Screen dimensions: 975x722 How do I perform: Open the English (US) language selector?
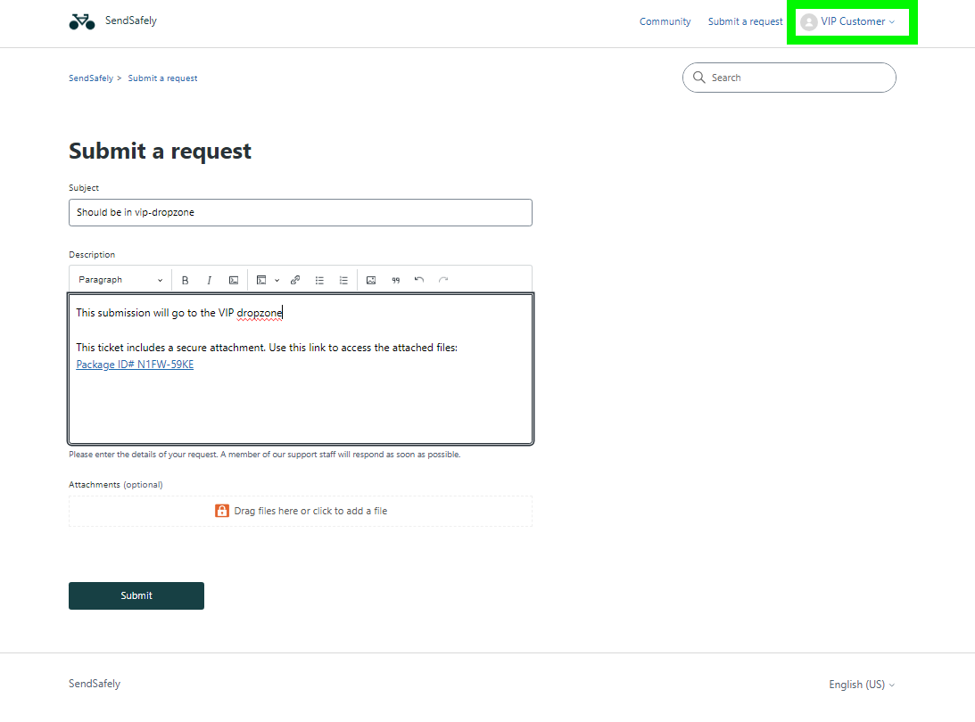pyautogui.click(x=861, y=684)
